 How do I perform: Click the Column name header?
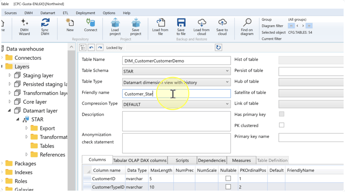tap(107, 170)
